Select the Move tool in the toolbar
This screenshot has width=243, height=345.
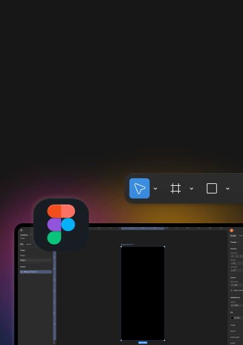(140, 188)
